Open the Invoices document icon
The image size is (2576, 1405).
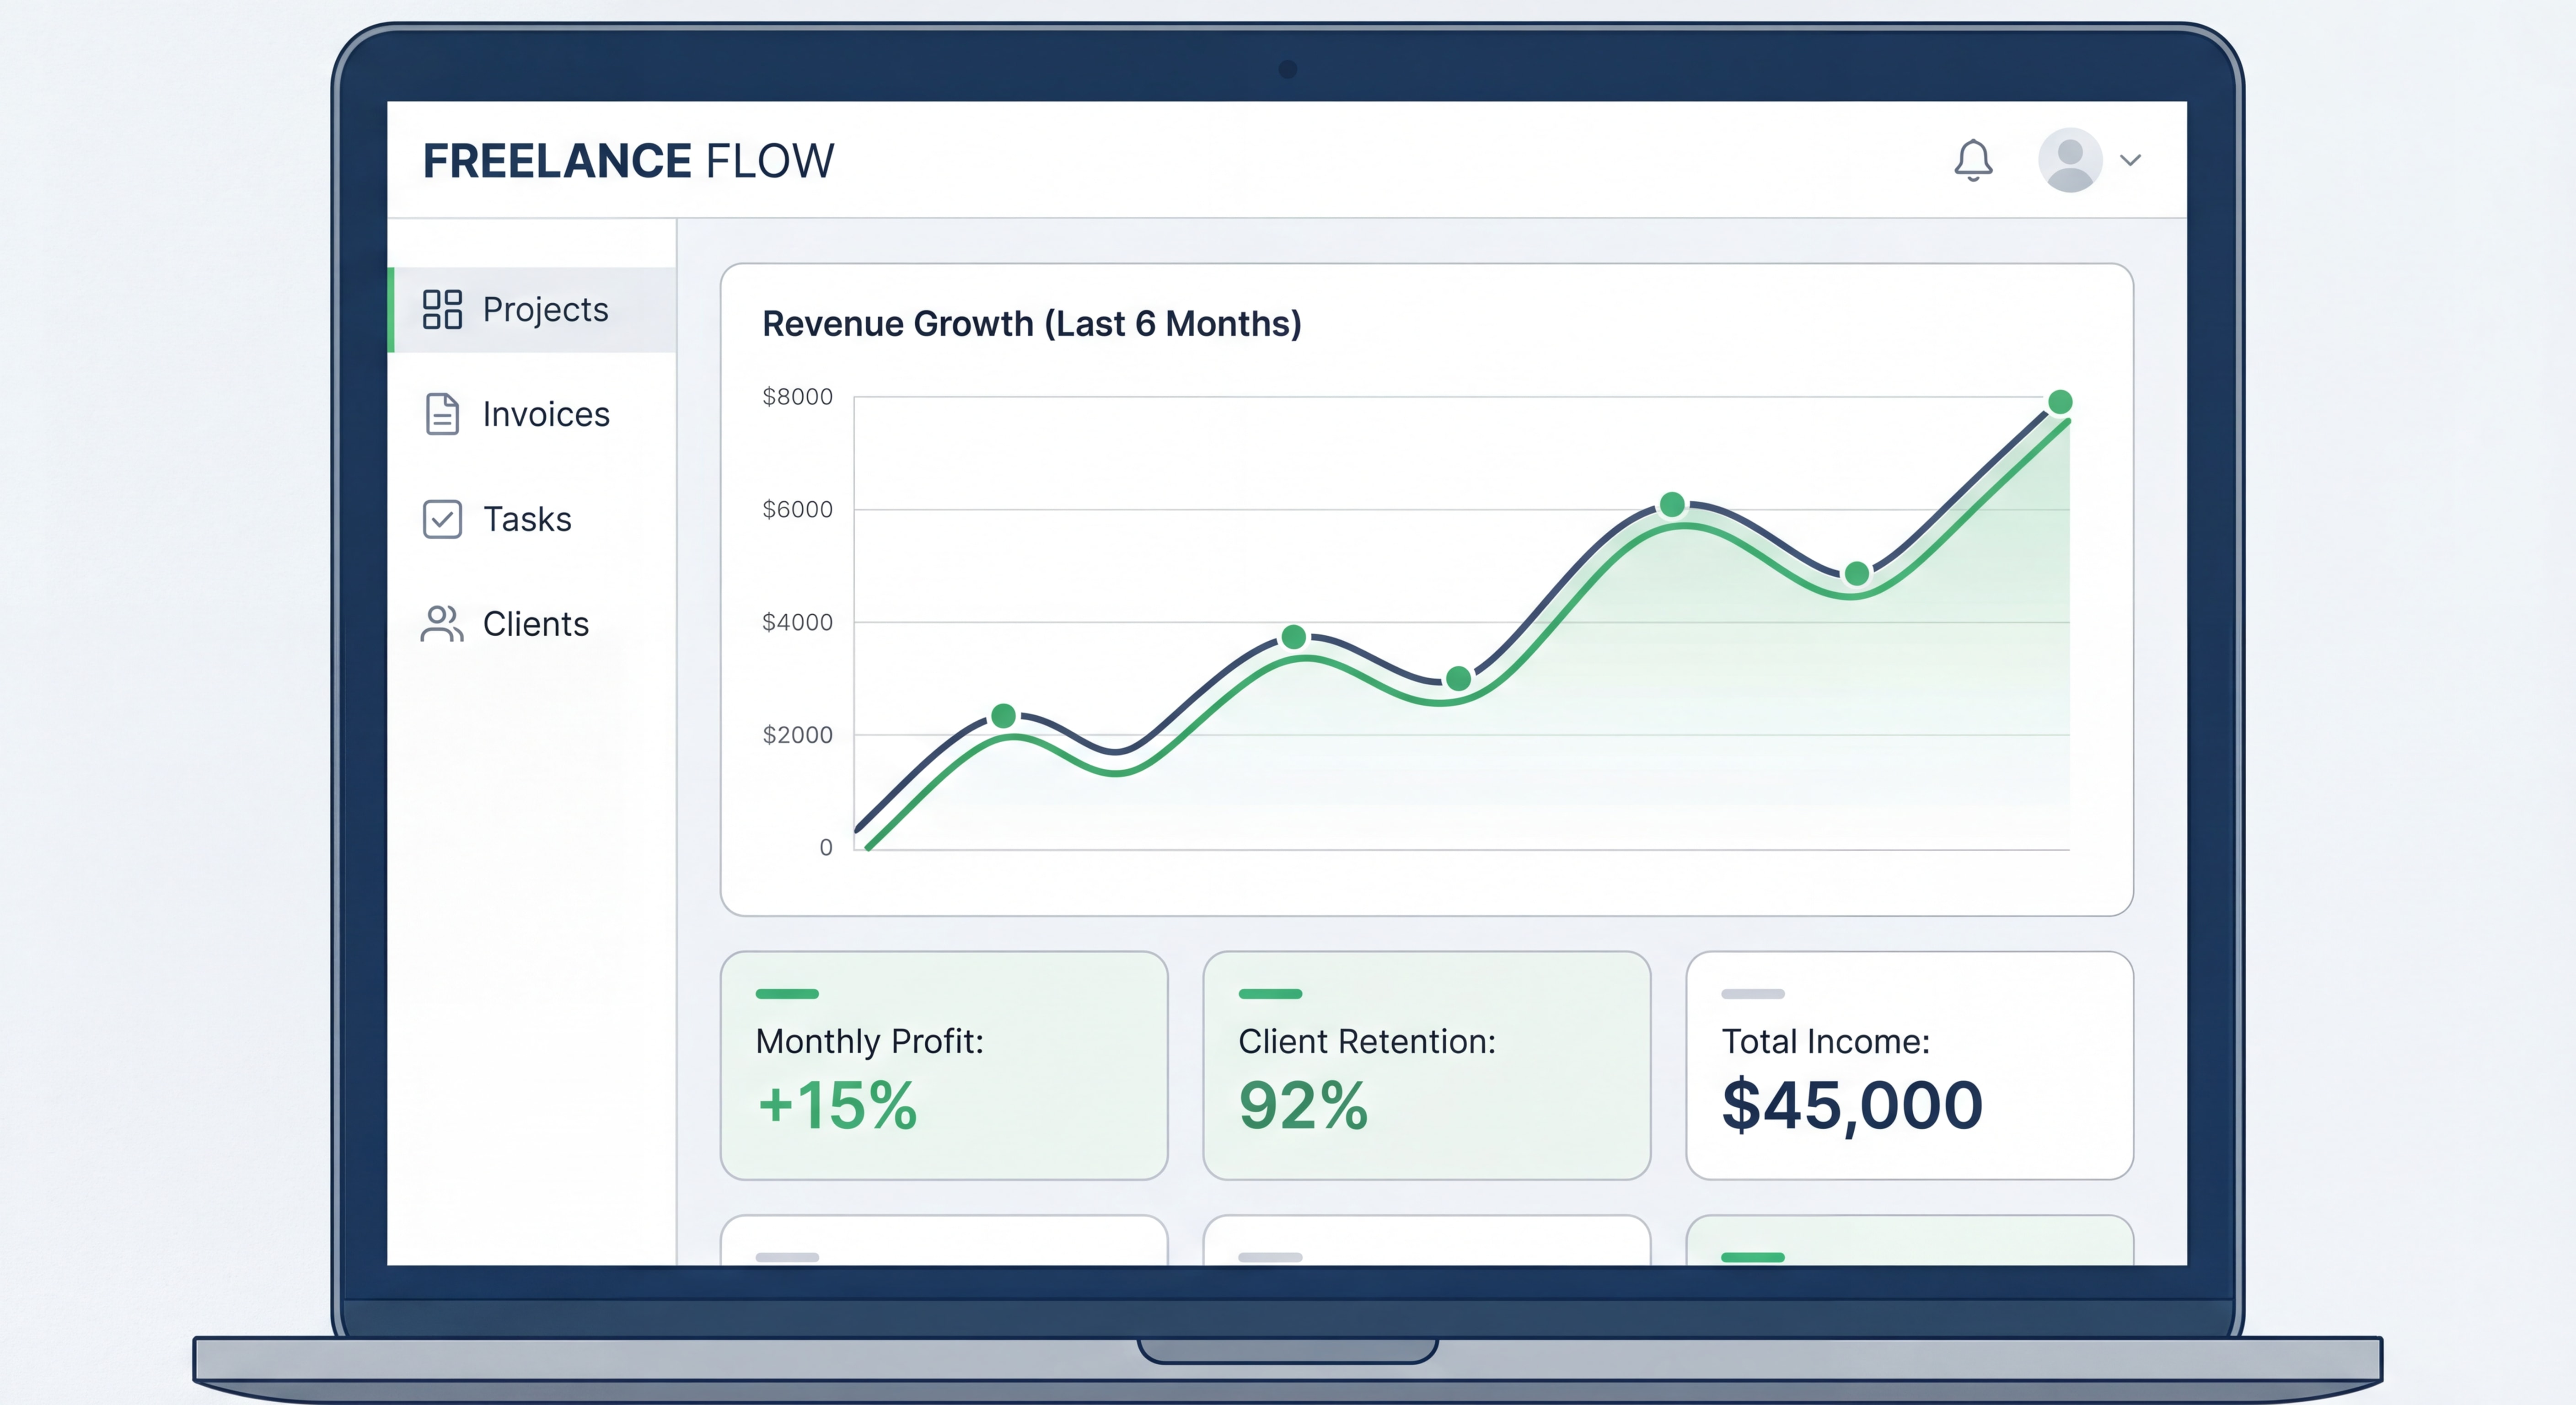click(443, 414)
